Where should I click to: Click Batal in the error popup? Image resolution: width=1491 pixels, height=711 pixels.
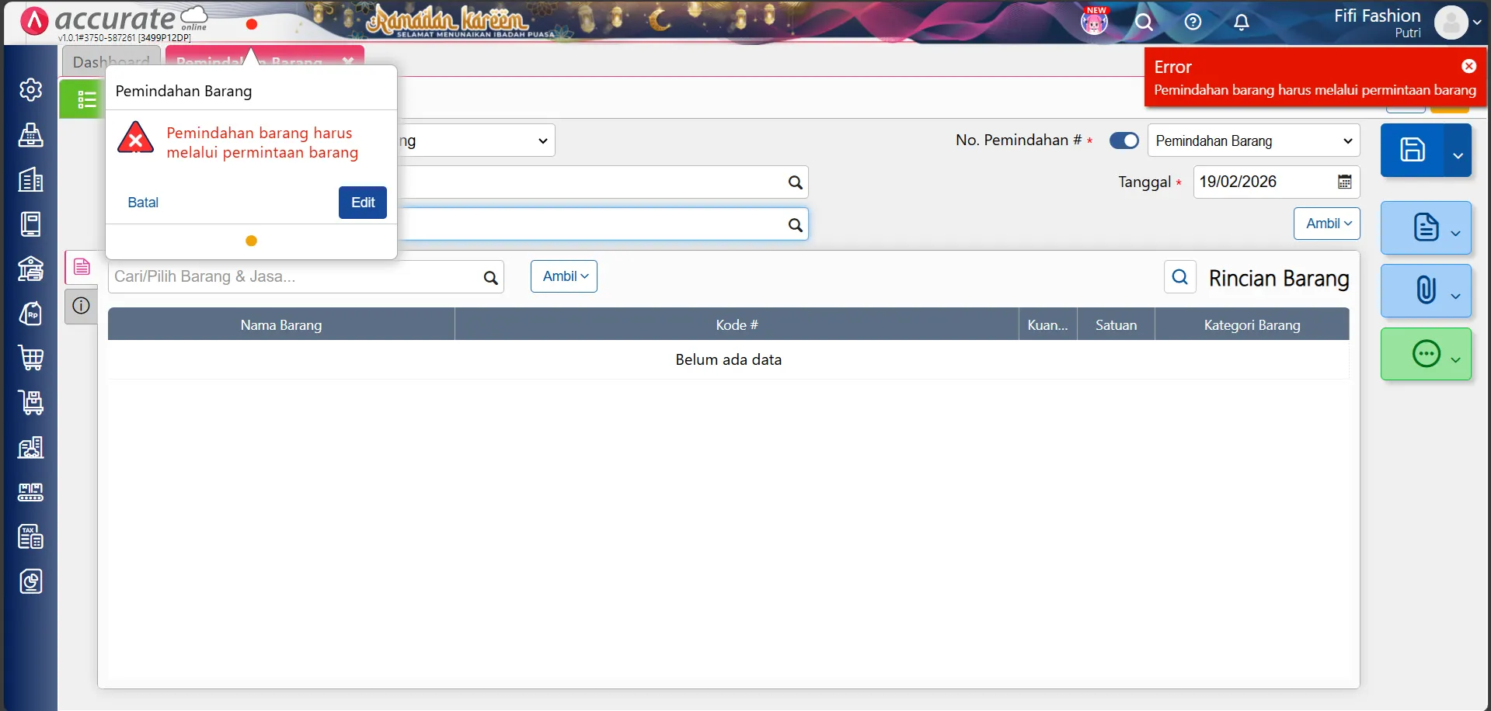coord(143,203)
